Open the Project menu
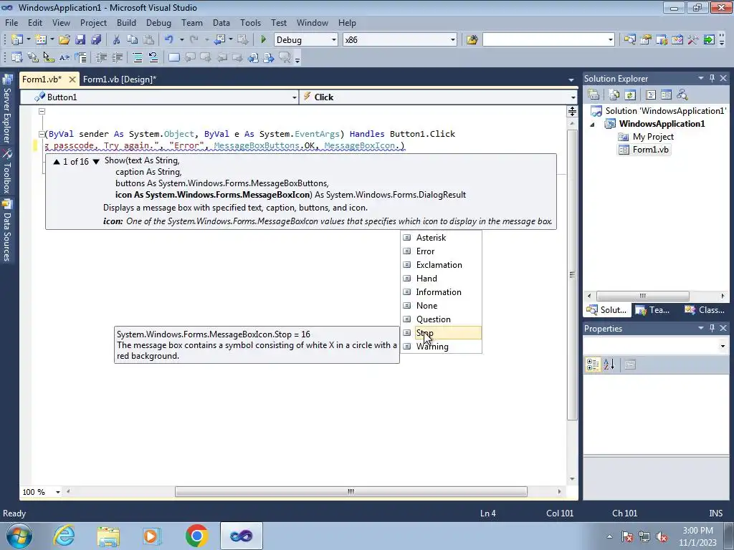Screen dimensions: 734x550 (x=93, y=22)
